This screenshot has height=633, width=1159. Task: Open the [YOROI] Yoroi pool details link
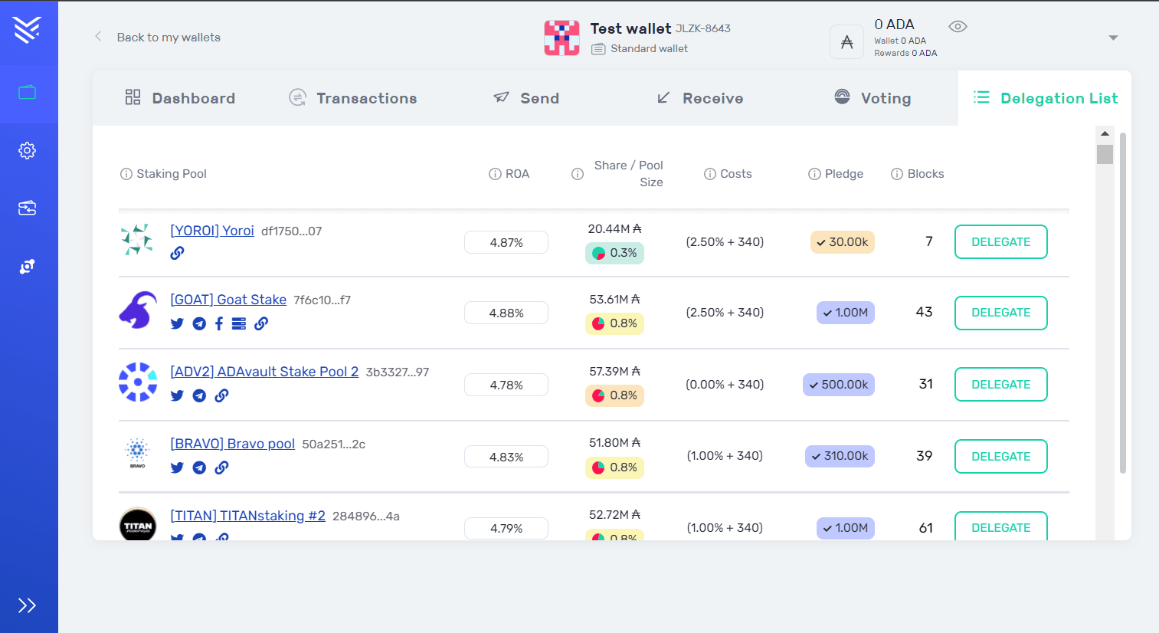[212, 230]
